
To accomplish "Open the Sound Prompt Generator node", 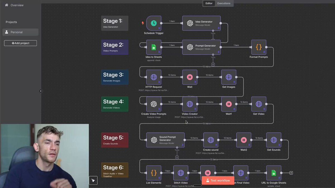I will [165, 140].
